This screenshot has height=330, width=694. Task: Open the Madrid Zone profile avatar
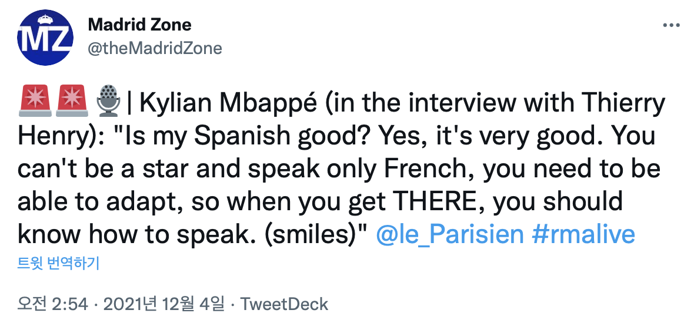(46, 37)
